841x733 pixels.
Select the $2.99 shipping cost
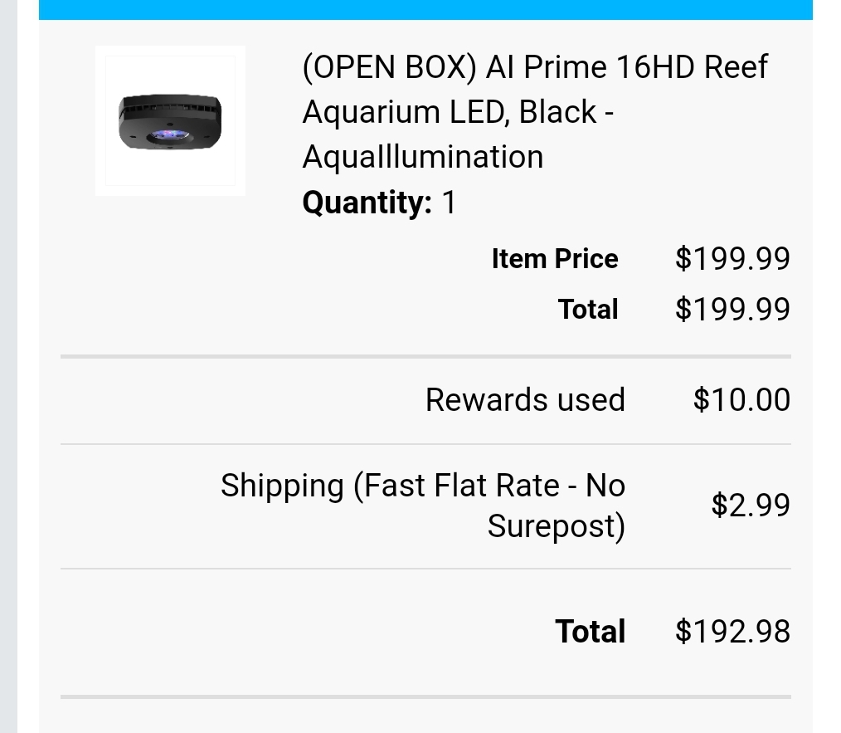tap(751, 505)
